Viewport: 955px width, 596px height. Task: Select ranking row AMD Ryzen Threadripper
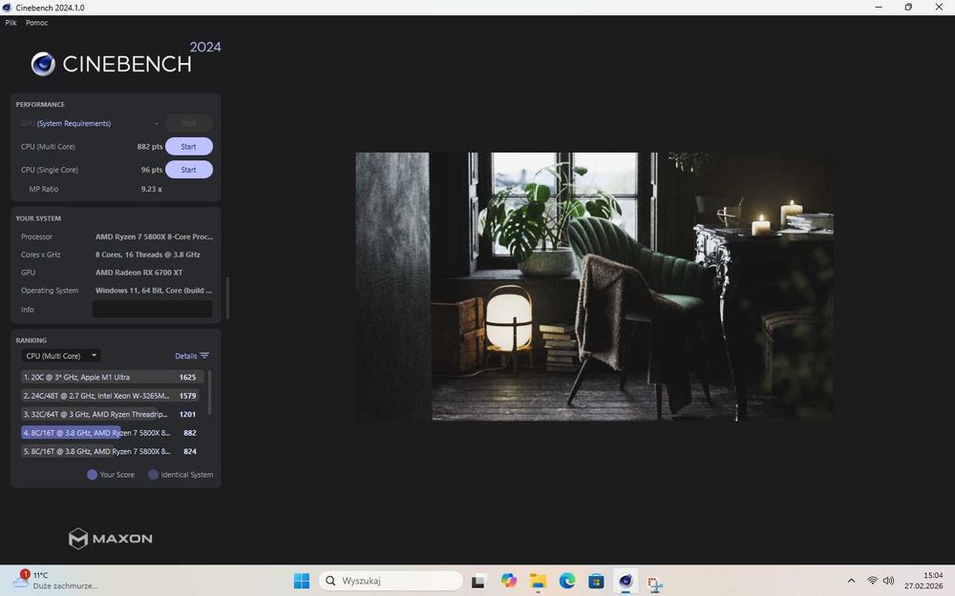coord(112,414)
